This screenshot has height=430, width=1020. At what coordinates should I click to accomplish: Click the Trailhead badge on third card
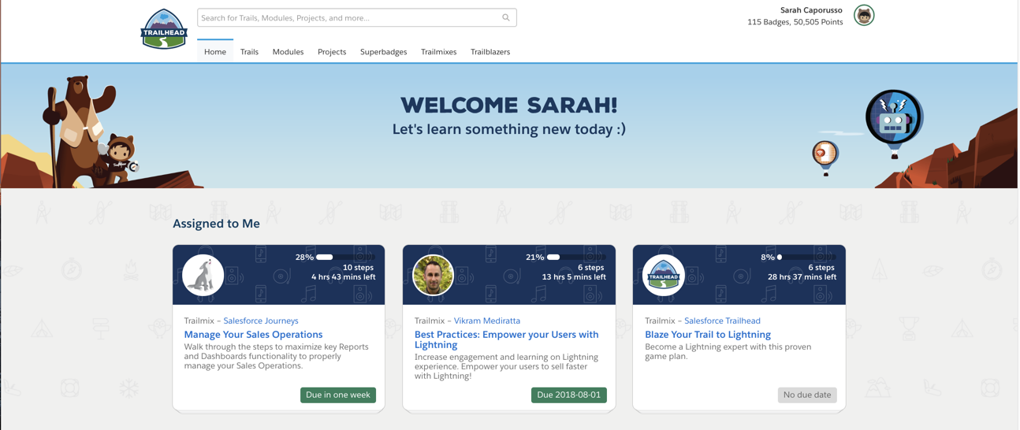[663, 276]
